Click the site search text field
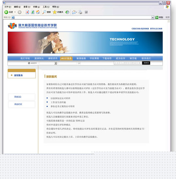 [x=128, y=63]
